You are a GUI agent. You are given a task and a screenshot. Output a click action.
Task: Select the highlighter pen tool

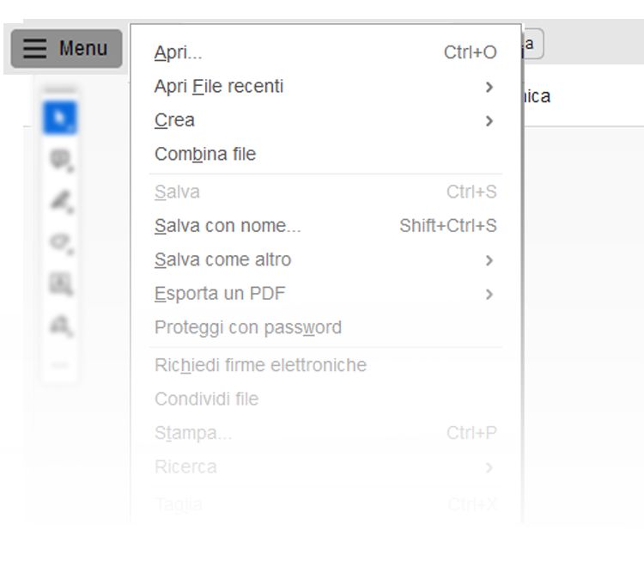(59, 201)
